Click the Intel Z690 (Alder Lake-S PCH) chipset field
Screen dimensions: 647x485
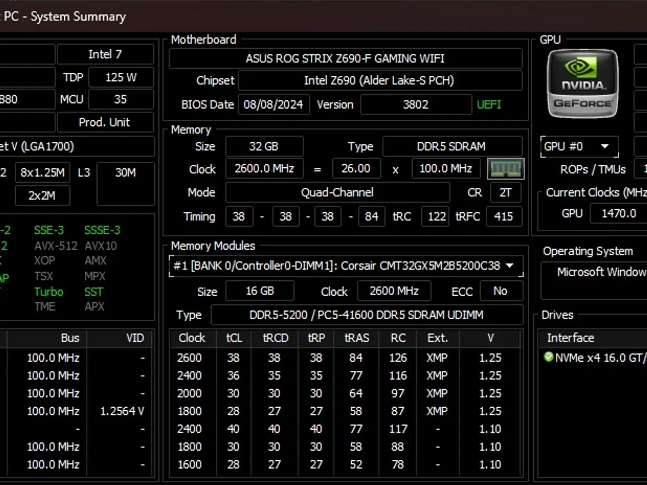coord(380,80)
